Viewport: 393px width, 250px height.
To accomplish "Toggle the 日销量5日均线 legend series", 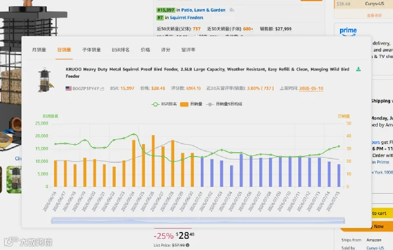I will point(224,104).
